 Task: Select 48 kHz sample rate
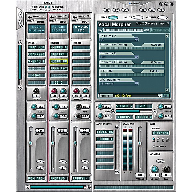click(x=158, y=139)
